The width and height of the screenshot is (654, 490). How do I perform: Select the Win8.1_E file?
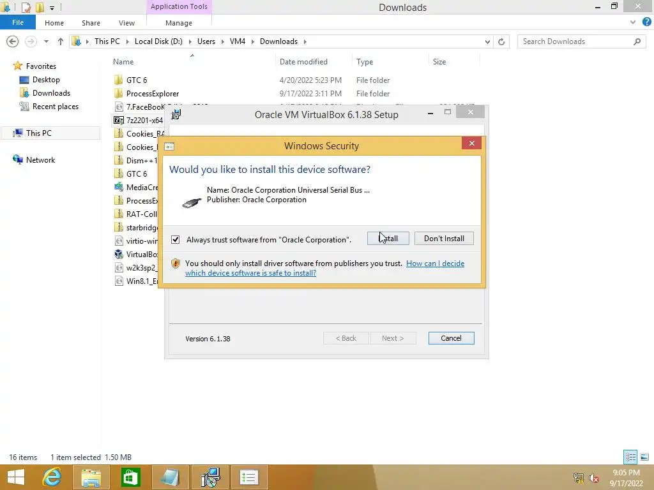tap(142, 281)
